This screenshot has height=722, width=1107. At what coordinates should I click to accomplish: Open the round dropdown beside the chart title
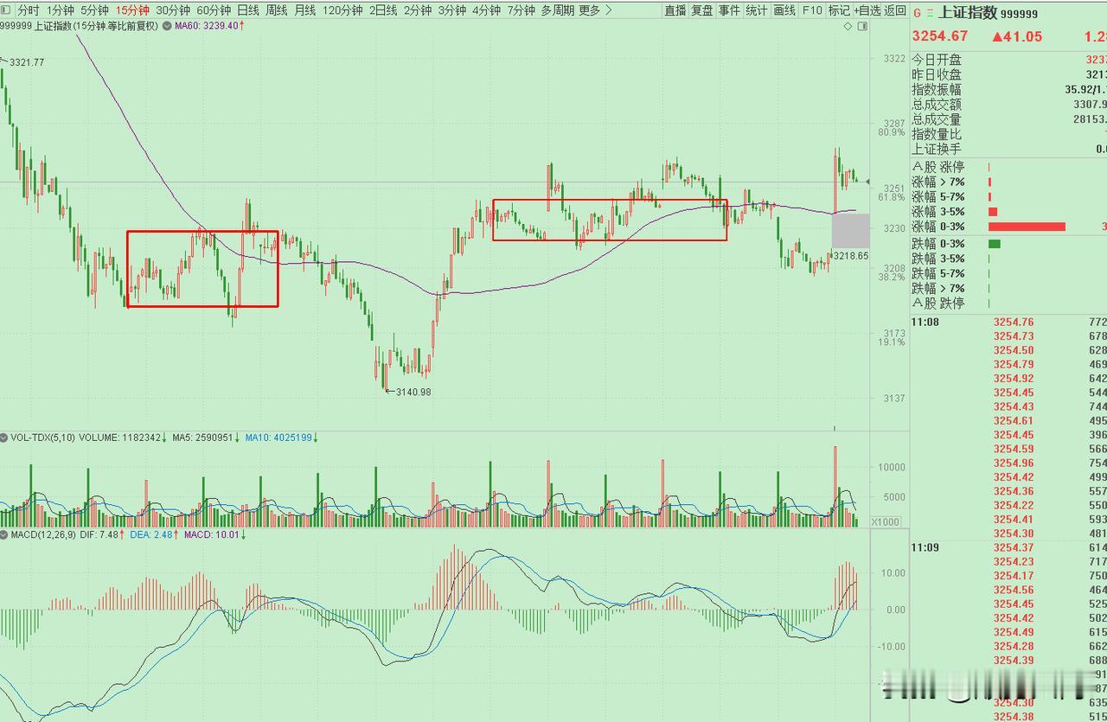pyautogui.click(x=166, y=26)
